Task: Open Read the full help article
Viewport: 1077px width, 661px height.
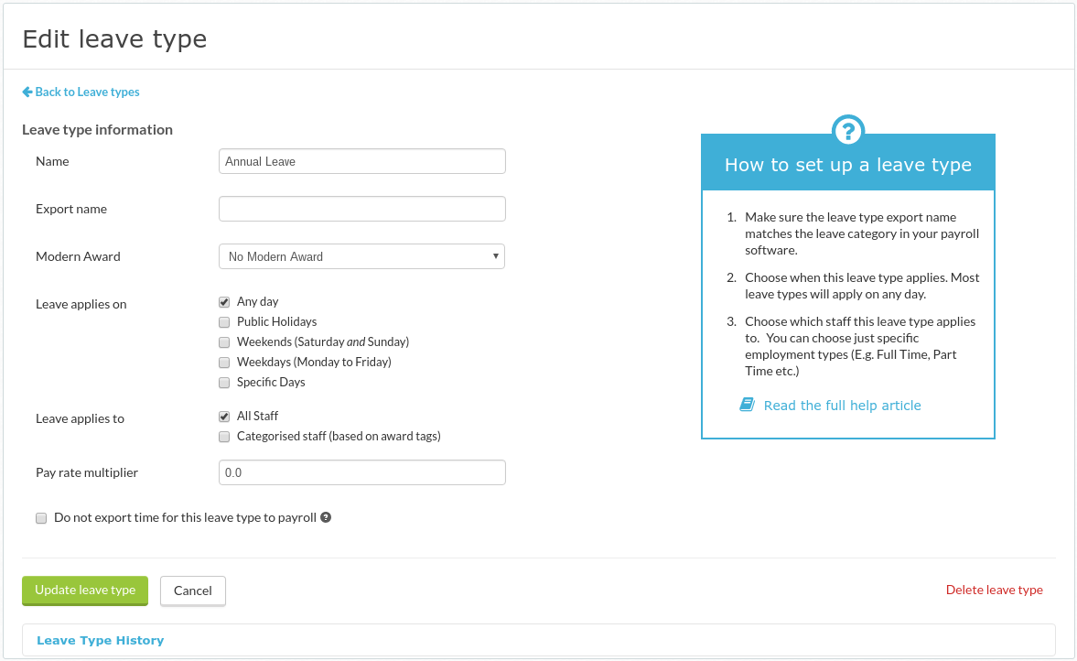Action: tap(842, 405)
